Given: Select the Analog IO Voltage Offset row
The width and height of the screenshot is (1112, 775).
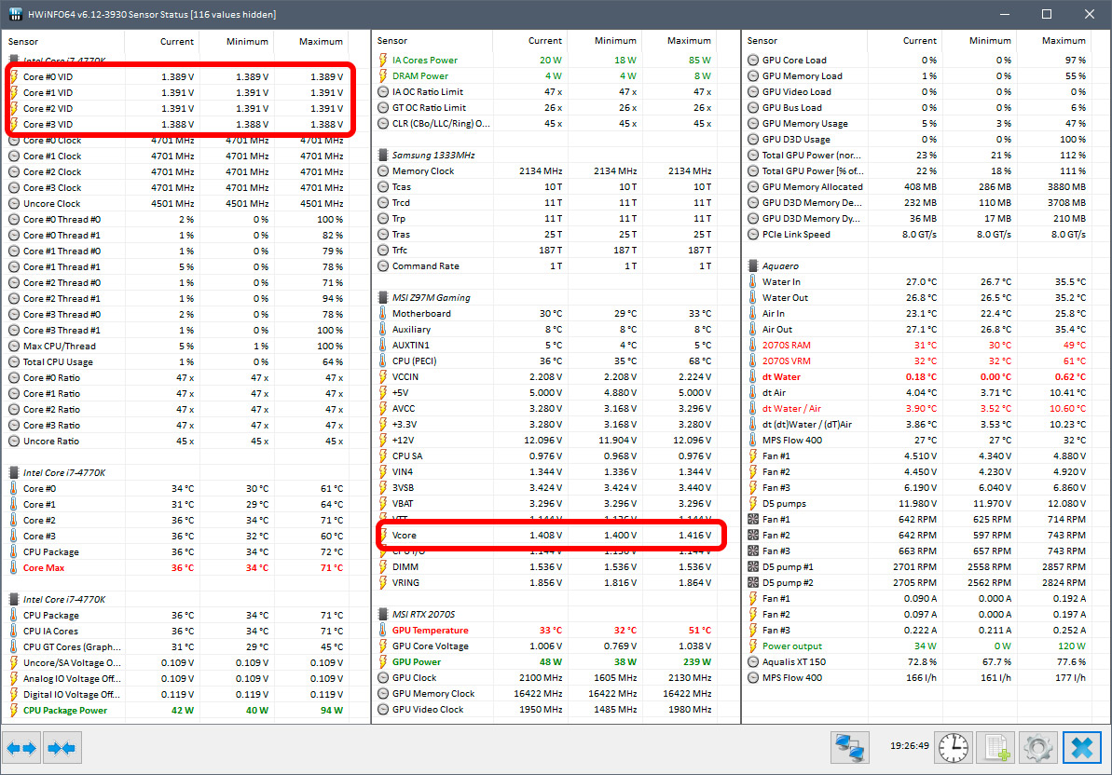Looking at the screenshot, I should pyautogui.click(x=176, y=678).
